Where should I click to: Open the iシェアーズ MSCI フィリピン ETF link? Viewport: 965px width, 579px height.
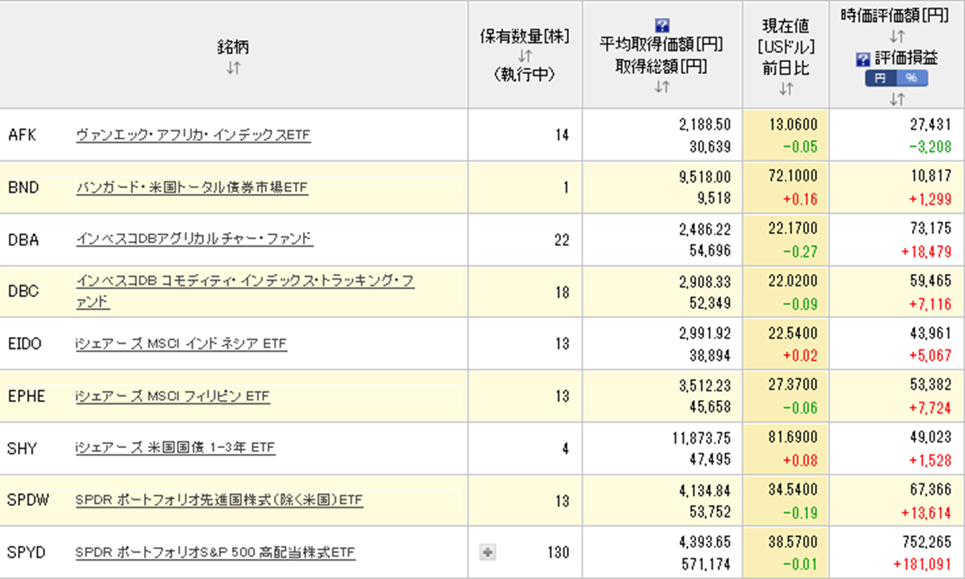click(173, 396)
